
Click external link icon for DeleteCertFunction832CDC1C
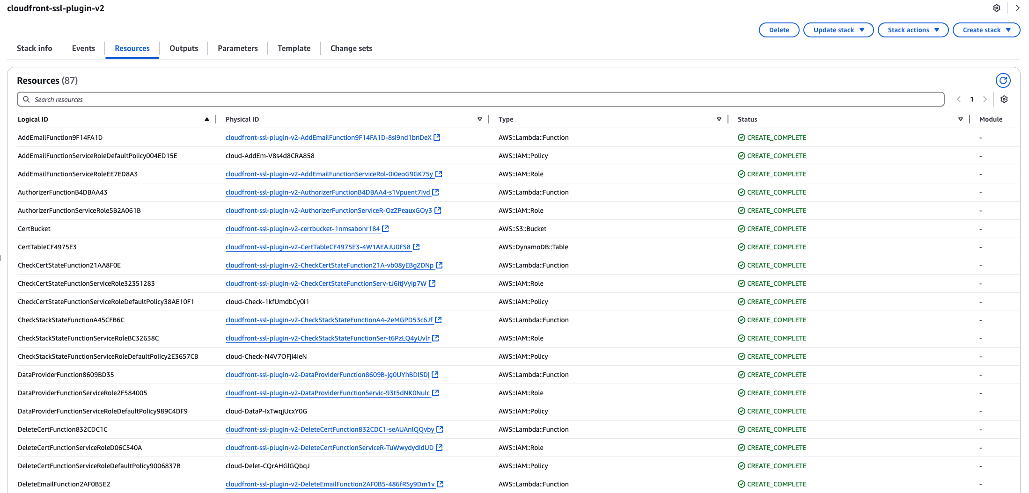440,429
